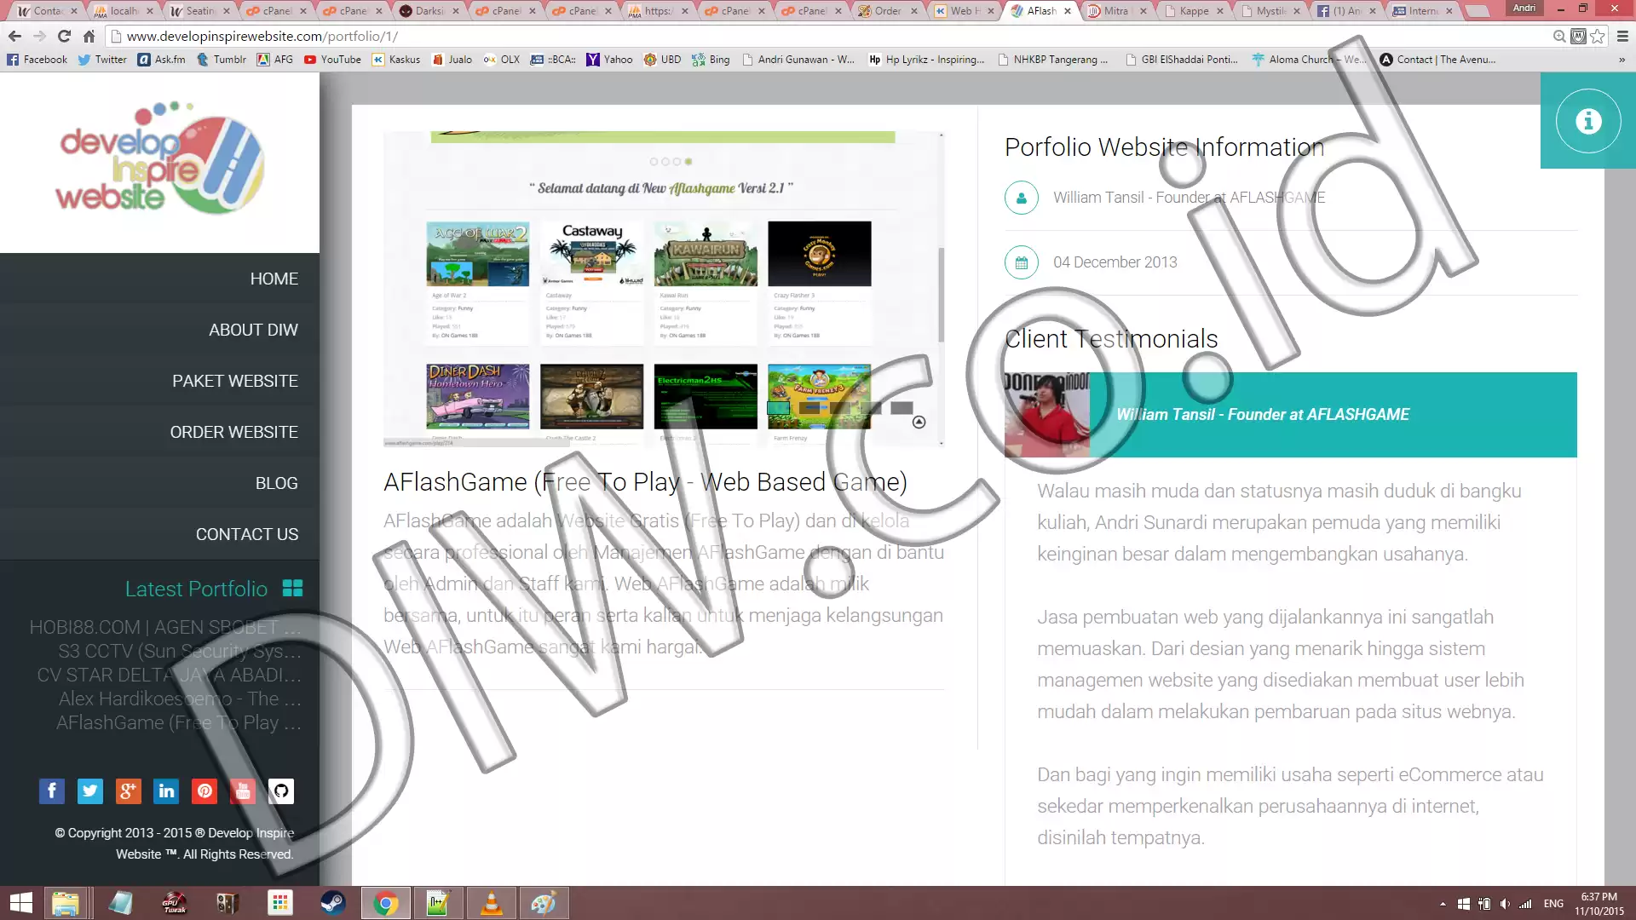Open ENG language indicator in tray

tap(1553, 904)
